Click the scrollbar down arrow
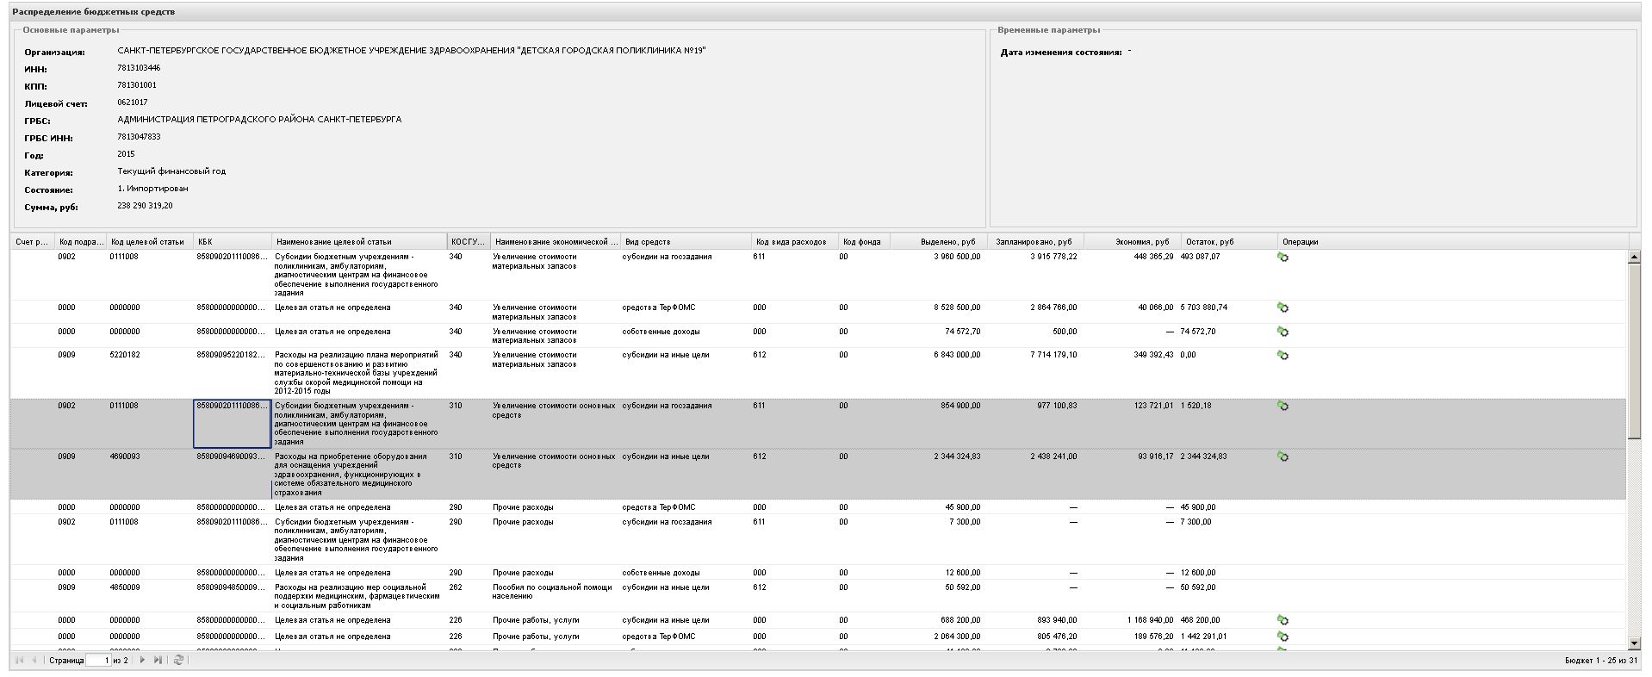Viewport: 1652px width, 677px height. (1634, 643)
